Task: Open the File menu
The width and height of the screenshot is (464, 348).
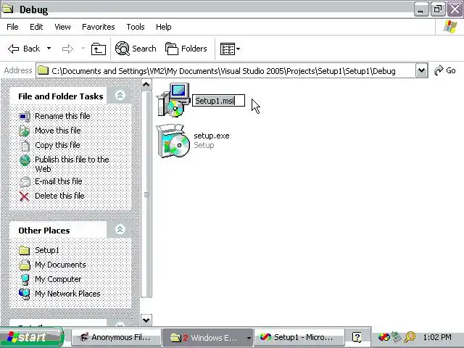Action: pyautogui.click(x=12, y=27)
